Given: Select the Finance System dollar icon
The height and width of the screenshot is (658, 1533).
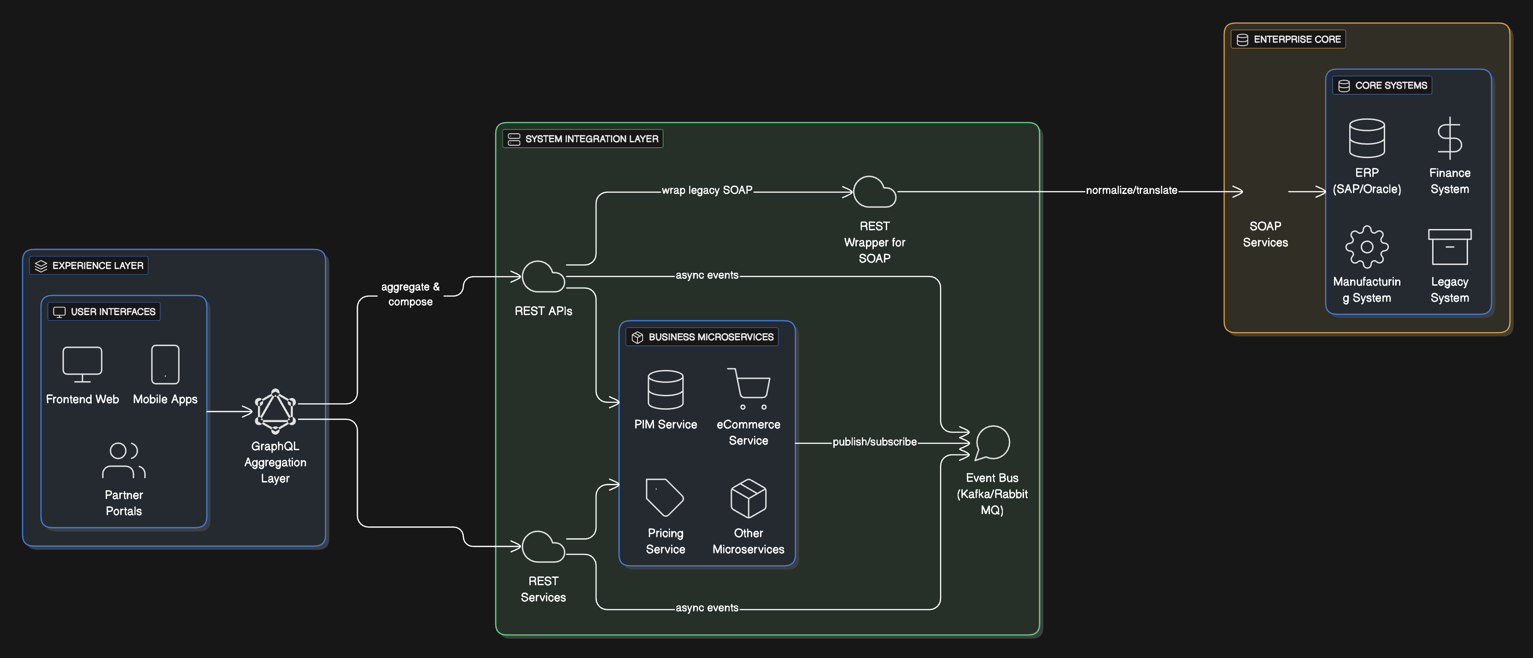Looking at the screenshot, I should 1449,138.
